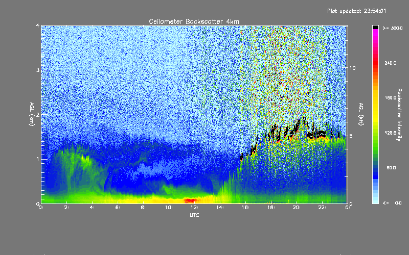
Task: Click the "AGL (kft)" right axis label
Action: pos(361,114)
